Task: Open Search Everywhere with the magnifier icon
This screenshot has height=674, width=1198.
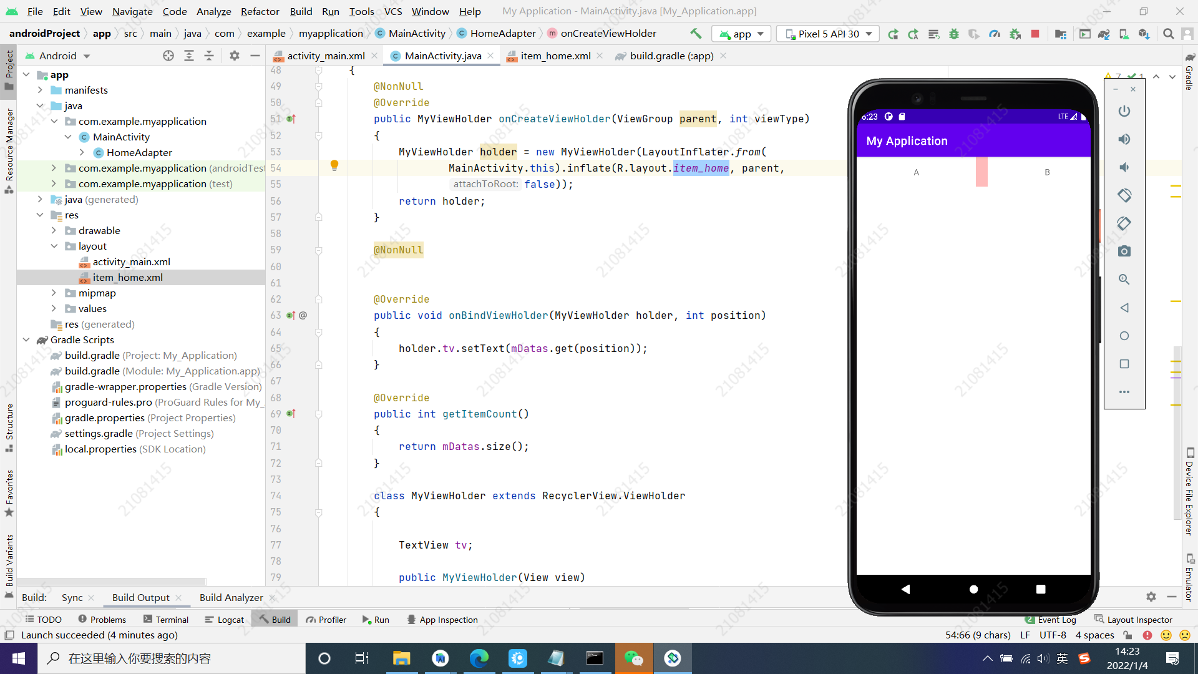Action: [x=1168, y=34]
